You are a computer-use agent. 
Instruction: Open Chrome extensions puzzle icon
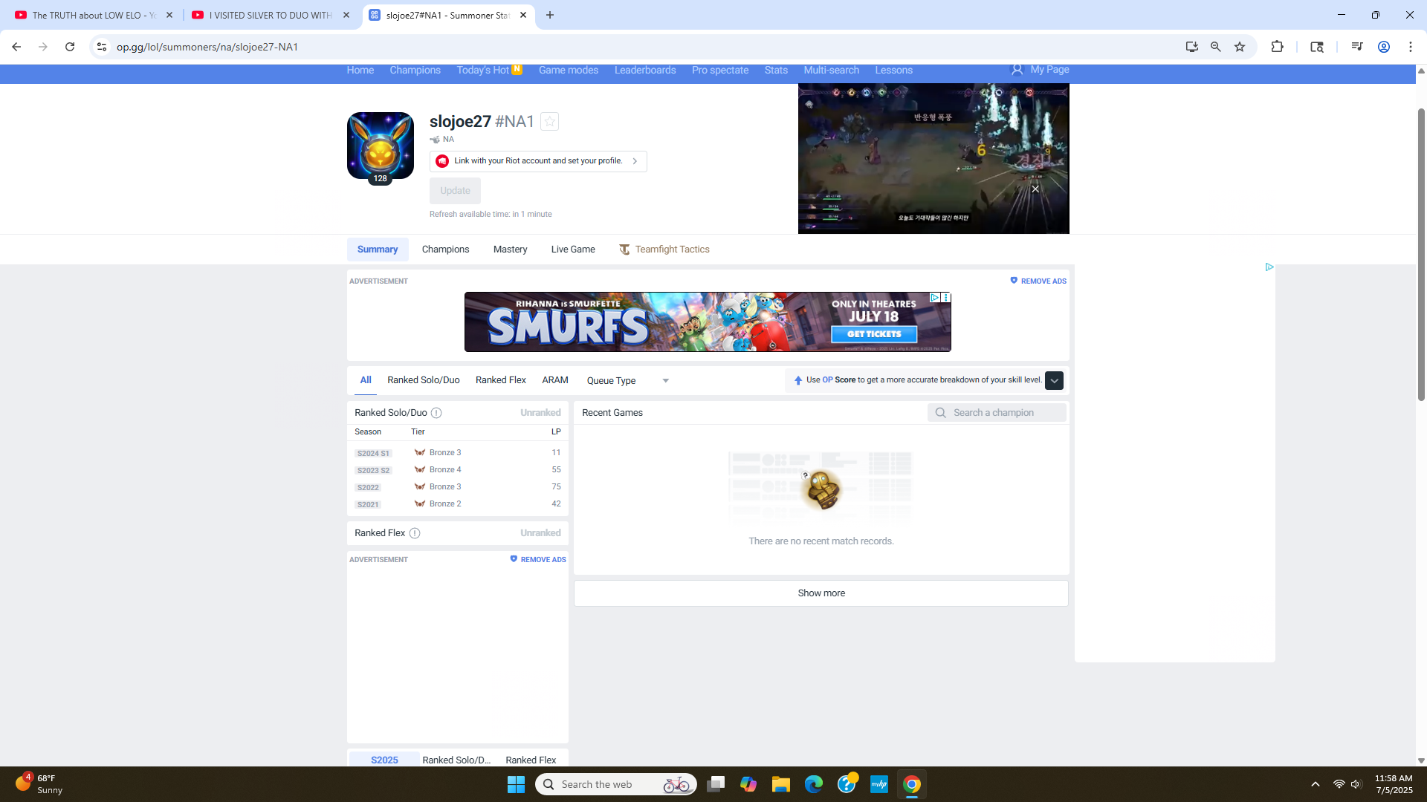click(1277, 47)
